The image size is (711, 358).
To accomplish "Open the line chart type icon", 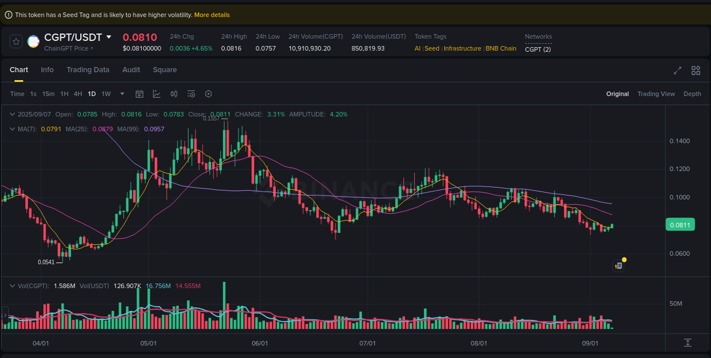I will point(157,94).
